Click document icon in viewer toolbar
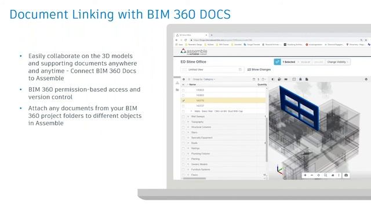The width and height of the screenshot is (371, 209). tap(307, 79)
